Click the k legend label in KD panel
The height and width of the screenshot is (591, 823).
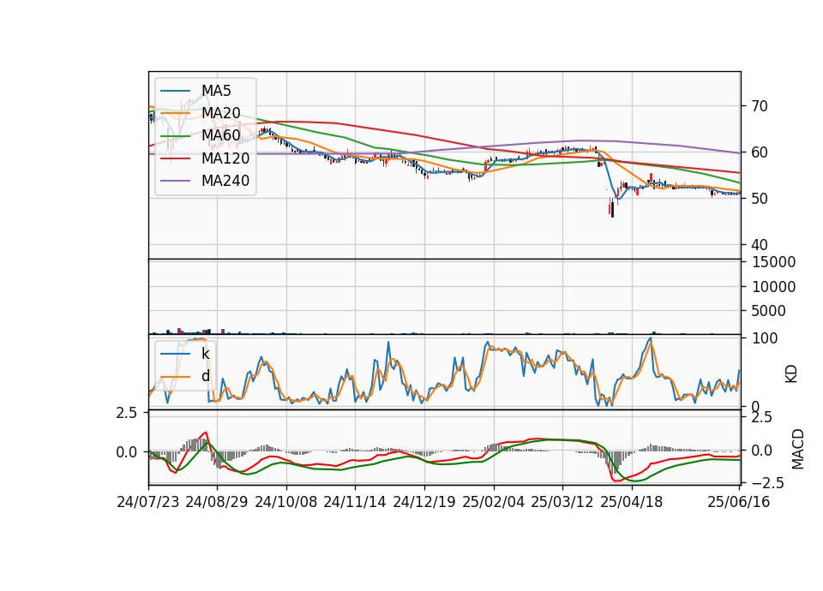205,354
